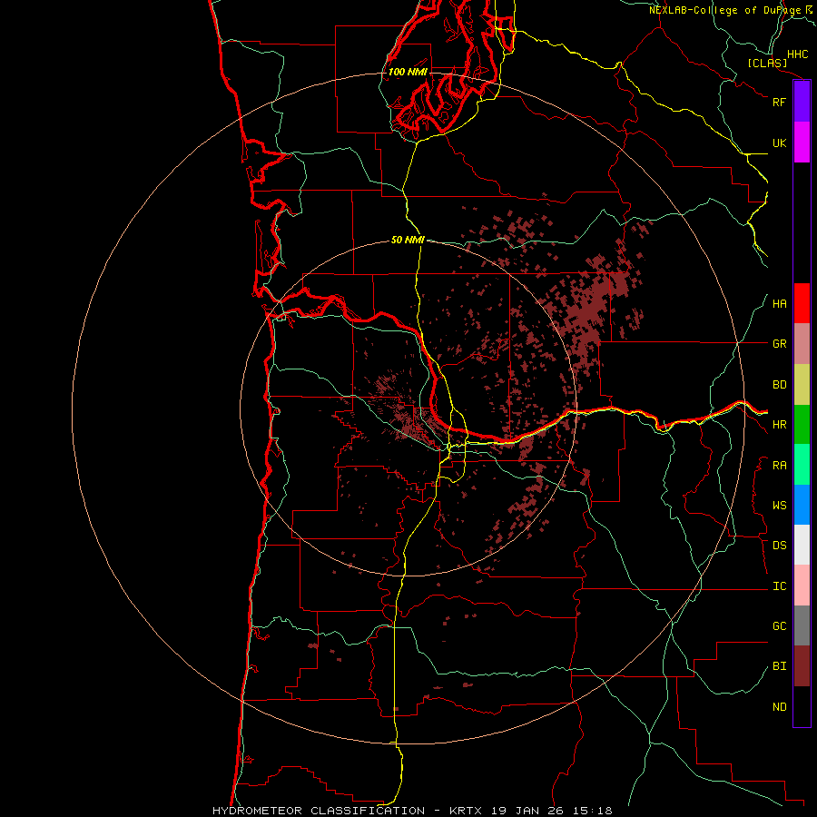
Task: Click the DS legend label
Action: (x=779, y=546)
